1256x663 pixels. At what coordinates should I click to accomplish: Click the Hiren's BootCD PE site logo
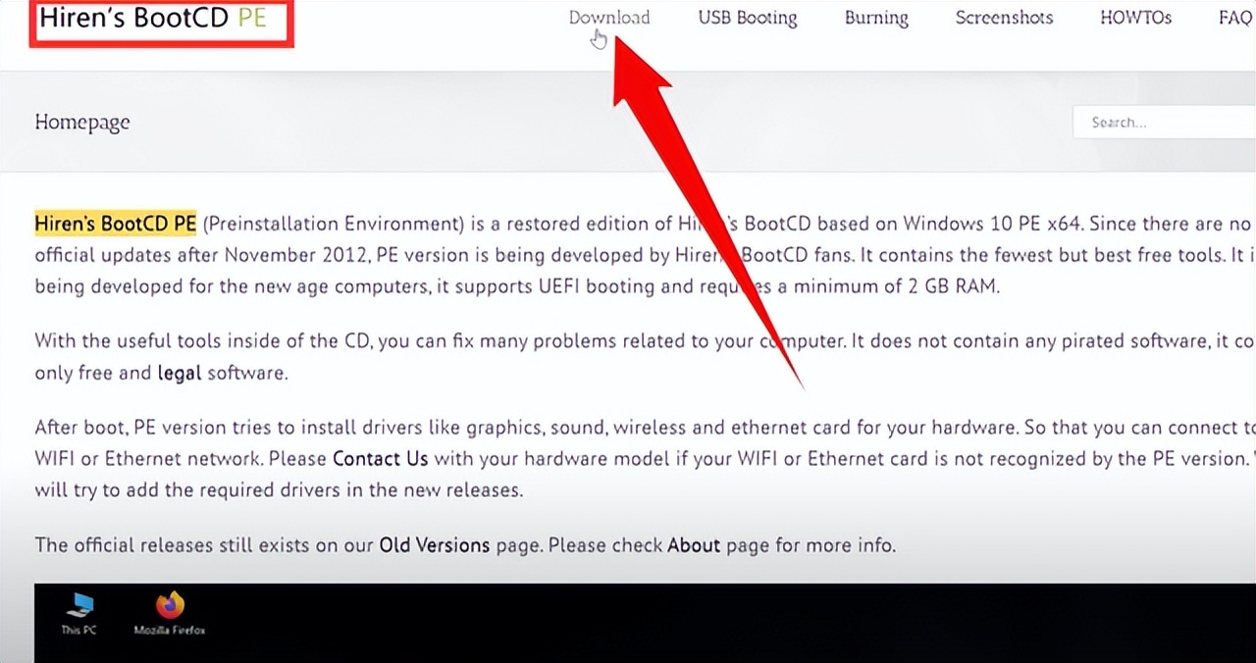(x=153, y=19)
